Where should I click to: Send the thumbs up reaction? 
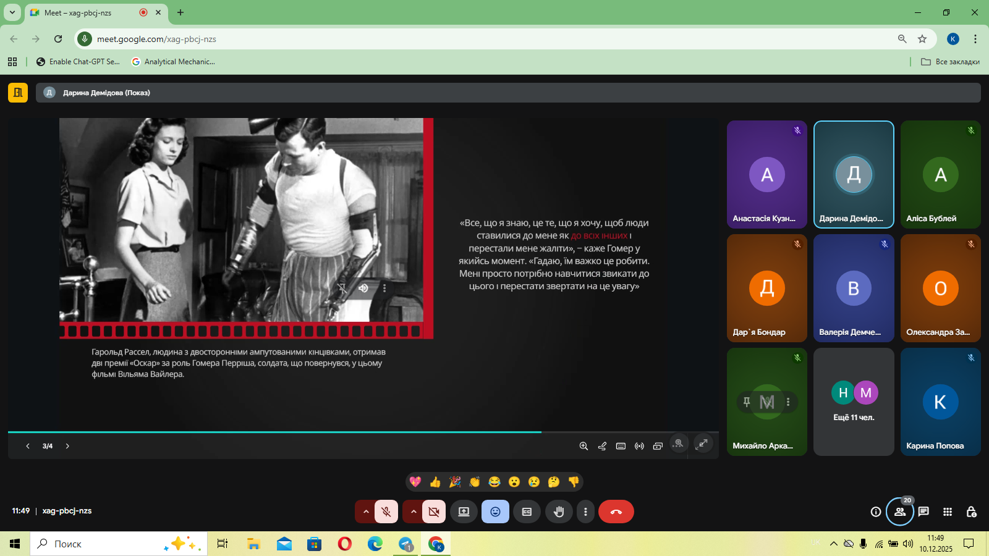pos(435,482)
